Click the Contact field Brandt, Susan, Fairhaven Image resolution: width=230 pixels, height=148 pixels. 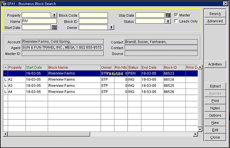click(x=161, y=42)
